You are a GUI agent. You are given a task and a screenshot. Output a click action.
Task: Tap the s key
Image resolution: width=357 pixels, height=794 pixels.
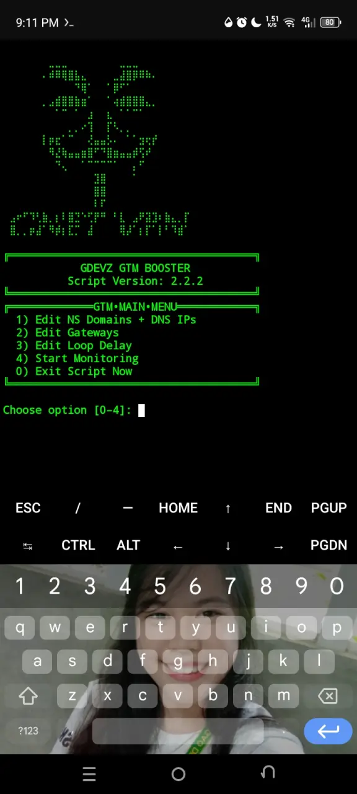point(73,661)
